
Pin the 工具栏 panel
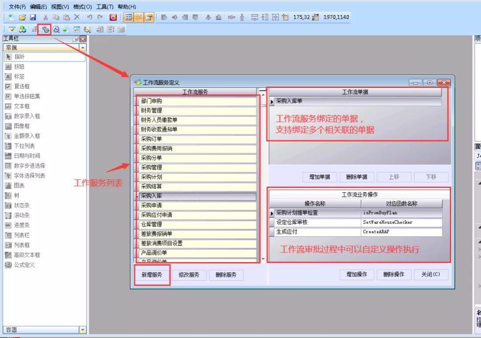point(76,39)
